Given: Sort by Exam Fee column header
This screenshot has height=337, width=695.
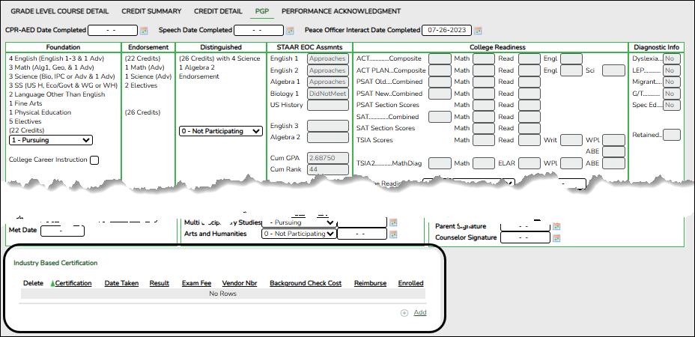Looking at the screenshot, I should tap(196, 283).
